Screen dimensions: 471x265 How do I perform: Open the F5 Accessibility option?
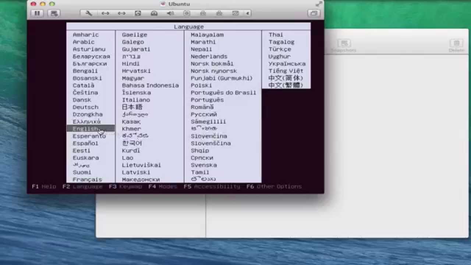point(212,187)
